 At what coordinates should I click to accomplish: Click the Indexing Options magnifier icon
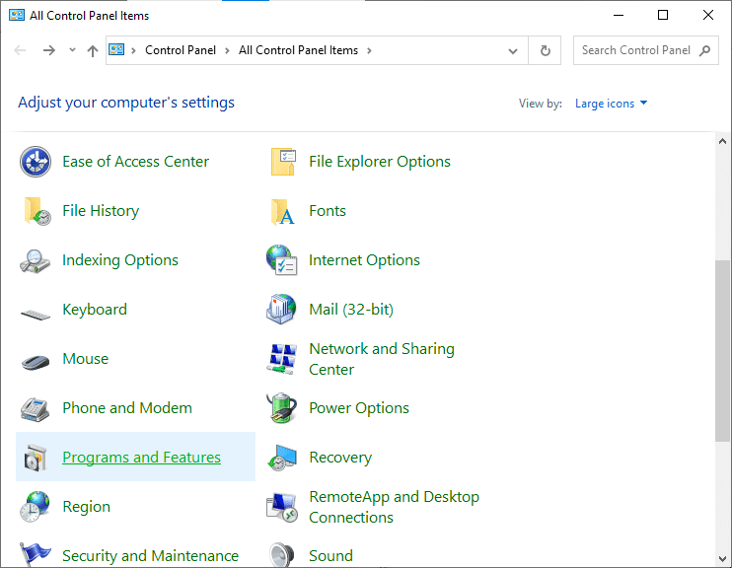(x=36, y=260)
